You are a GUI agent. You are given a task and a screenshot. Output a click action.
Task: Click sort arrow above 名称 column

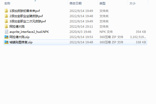pos(35,1)
